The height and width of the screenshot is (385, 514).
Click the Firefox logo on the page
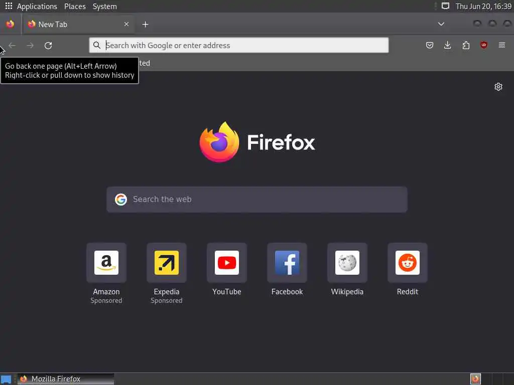tap(219, 142)
